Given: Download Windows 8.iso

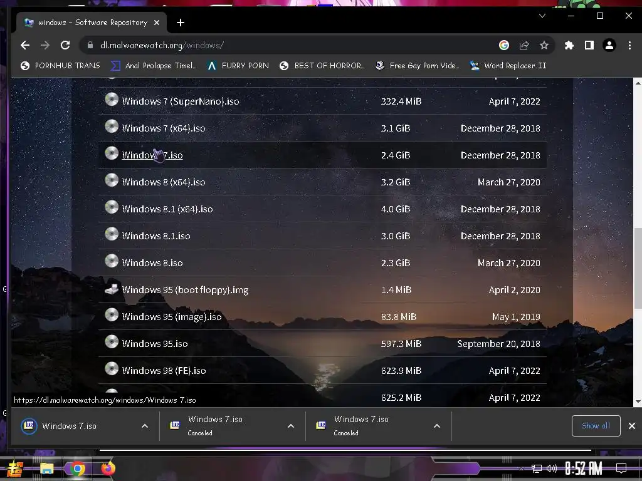Looking at the screenshot, I should point(152,264).
